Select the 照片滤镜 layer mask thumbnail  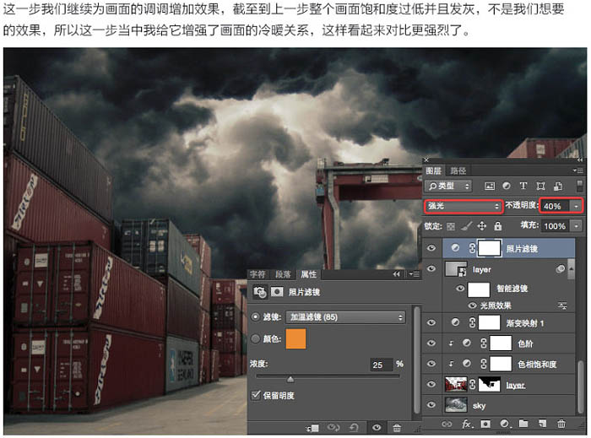coord(490,248)
